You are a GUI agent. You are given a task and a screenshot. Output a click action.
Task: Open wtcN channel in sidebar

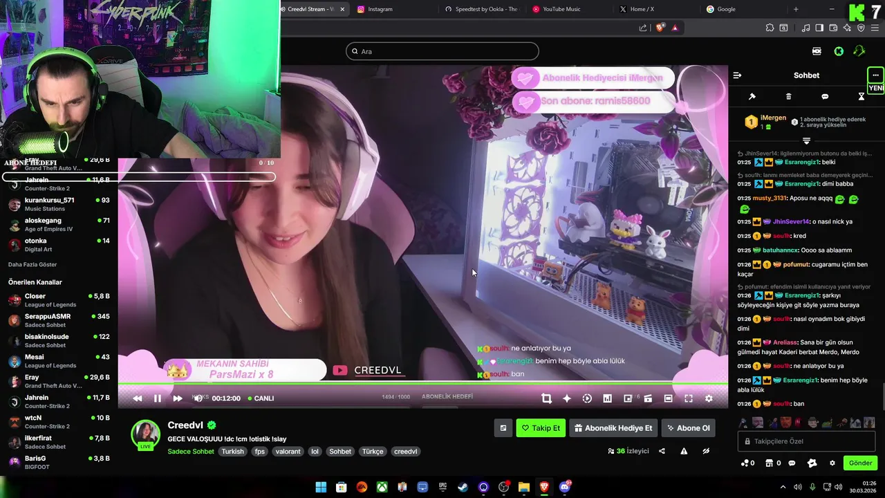pos(59,422)
